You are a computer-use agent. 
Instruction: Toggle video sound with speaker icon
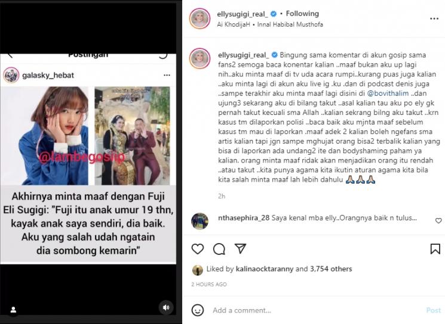166,307
